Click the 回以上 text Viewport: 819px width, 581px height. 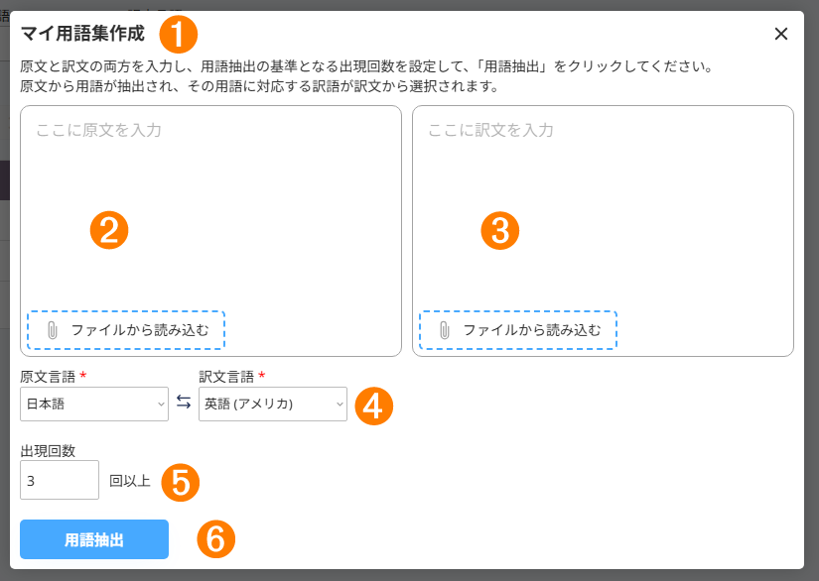point(129,480)
